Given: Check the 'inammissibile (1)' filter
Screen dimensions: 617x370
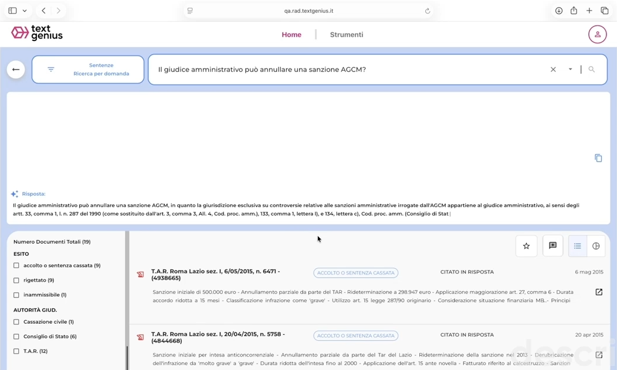Looking at the screenshot, I should click(16, 295).
